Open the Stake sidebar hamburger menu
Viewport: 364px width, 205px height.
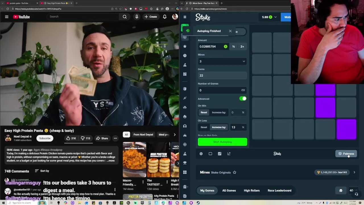tap(185, 17)
